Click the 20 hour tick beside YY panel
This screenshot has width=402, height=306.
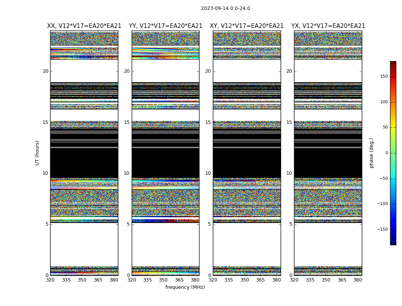coord(127,71)
